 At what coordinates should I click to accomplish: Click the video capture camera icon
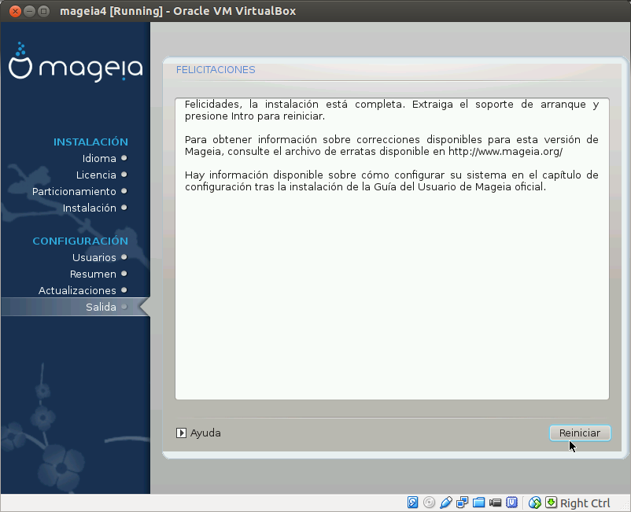[496, 502]
